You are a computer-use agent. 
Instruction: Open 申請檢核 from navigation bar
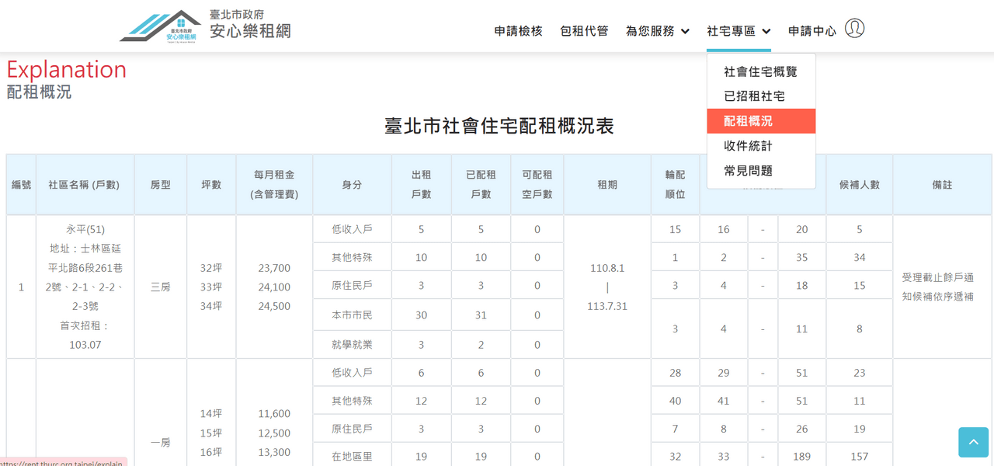coord(518,31)
